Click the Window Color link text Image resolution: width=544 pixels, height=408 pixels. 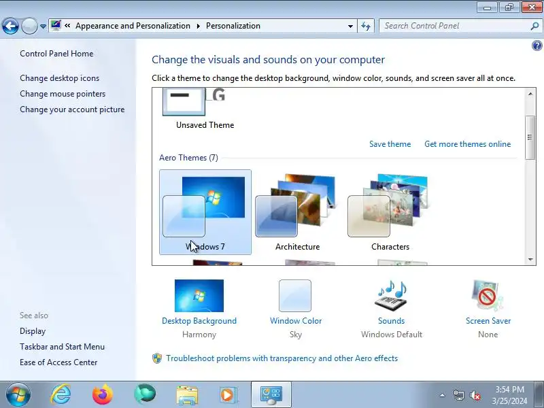pos(296,321)
